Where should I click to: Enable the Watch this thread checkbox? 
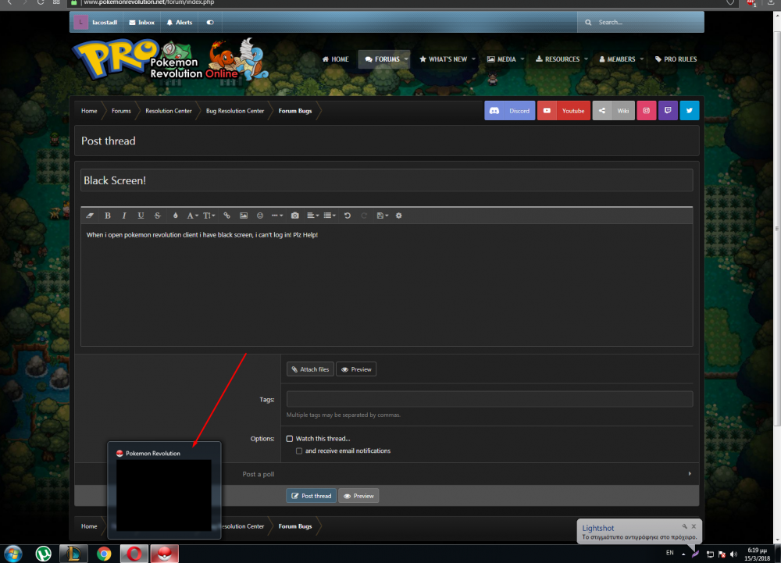point(290,439)
